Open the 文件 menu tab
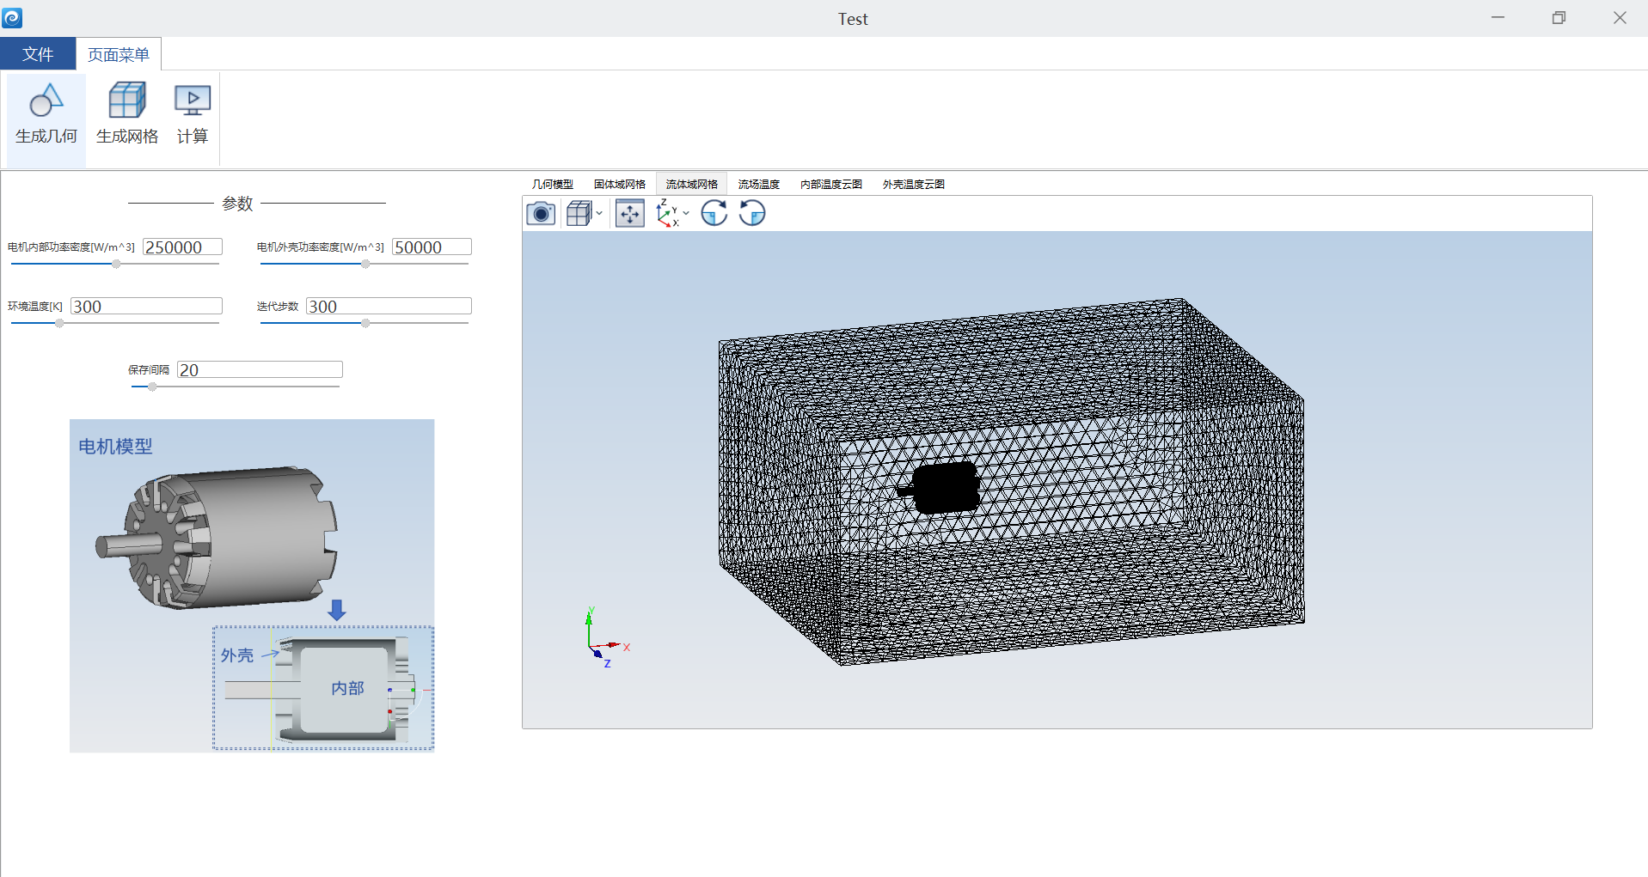 pyautogui.click(x=38, y=54)
